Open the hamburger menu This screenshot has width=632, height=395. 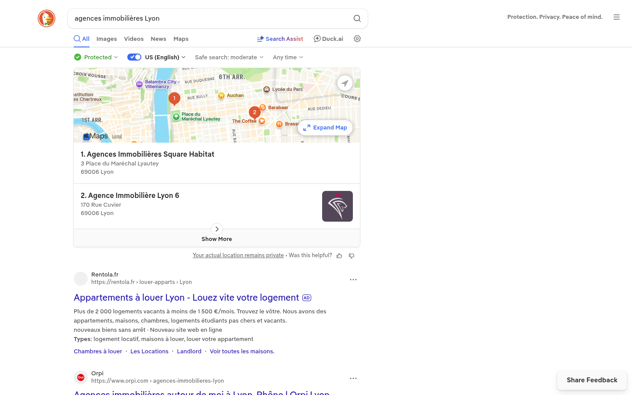617,17
